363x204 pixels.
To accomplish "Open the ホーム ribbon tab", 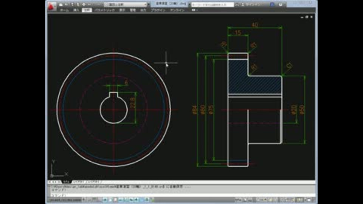I will coord(64,10).
